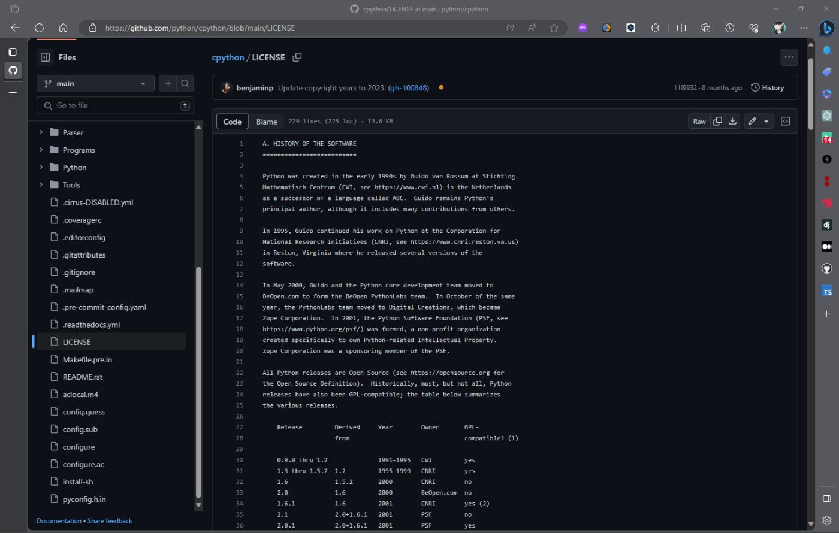The height and width of the screenshot is (533, 839).
Task: Switch to the Blame view tab
Action: point(267,121)
